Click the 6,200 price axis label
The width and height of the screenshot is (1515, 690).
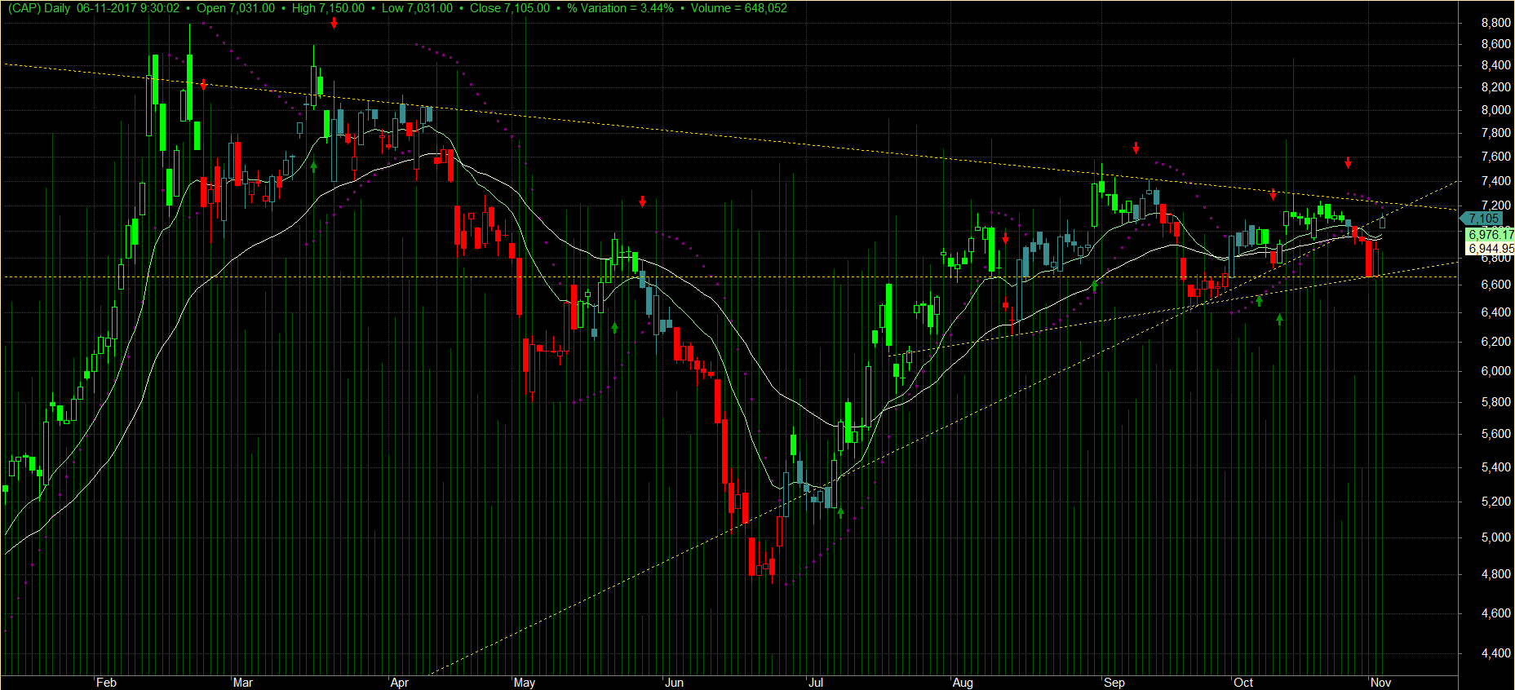[1495, 342]
